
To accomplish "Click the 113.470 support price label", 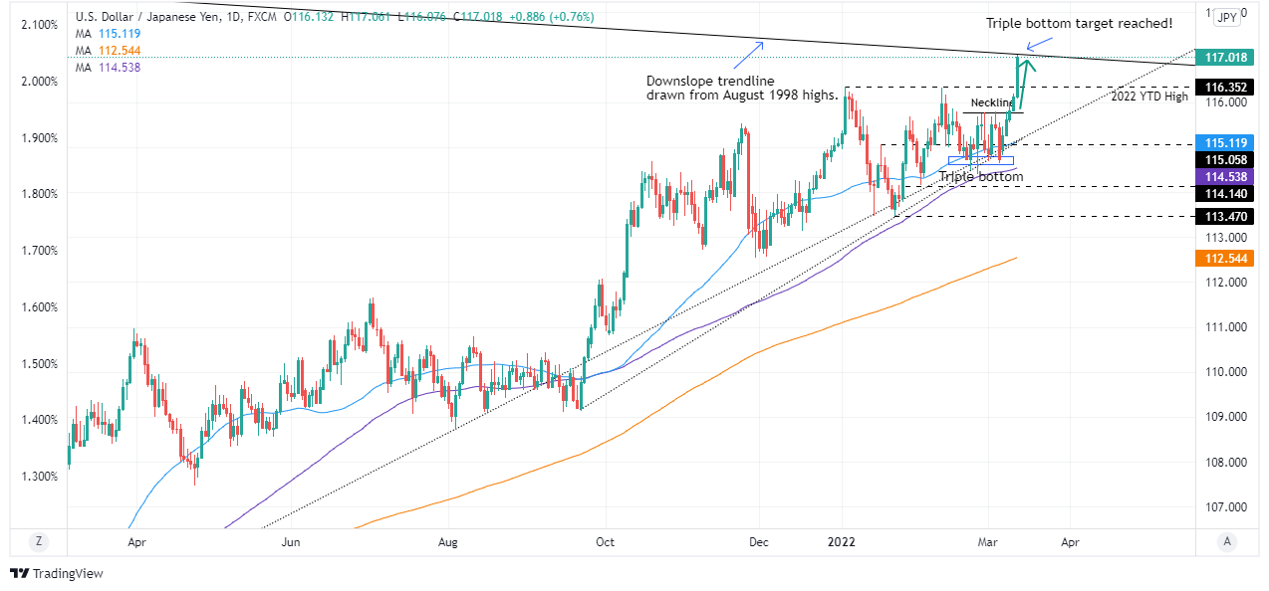I will tap(1227, 216).
